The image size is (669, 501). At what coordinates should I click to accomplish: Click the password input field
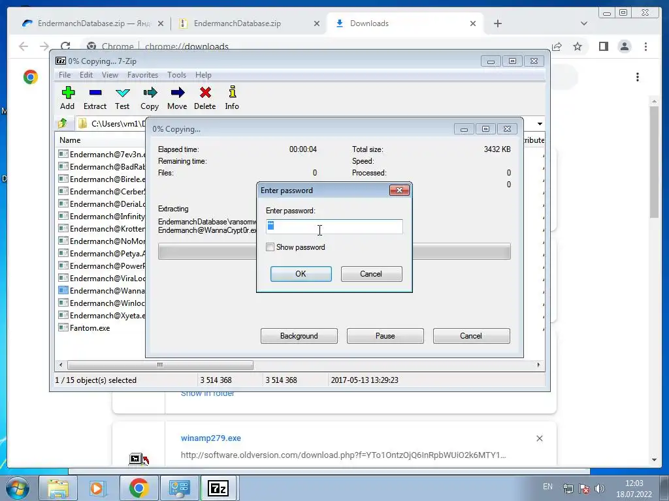[334, 226]
